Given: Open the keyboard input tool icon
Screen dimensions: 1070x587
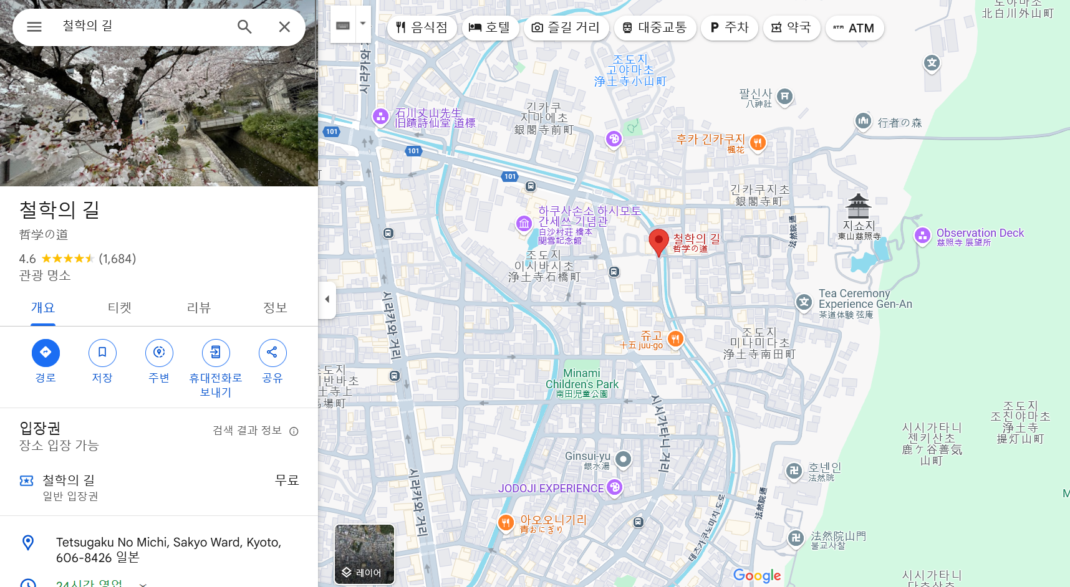Looking at the screenshot, I should coord(343,26).
